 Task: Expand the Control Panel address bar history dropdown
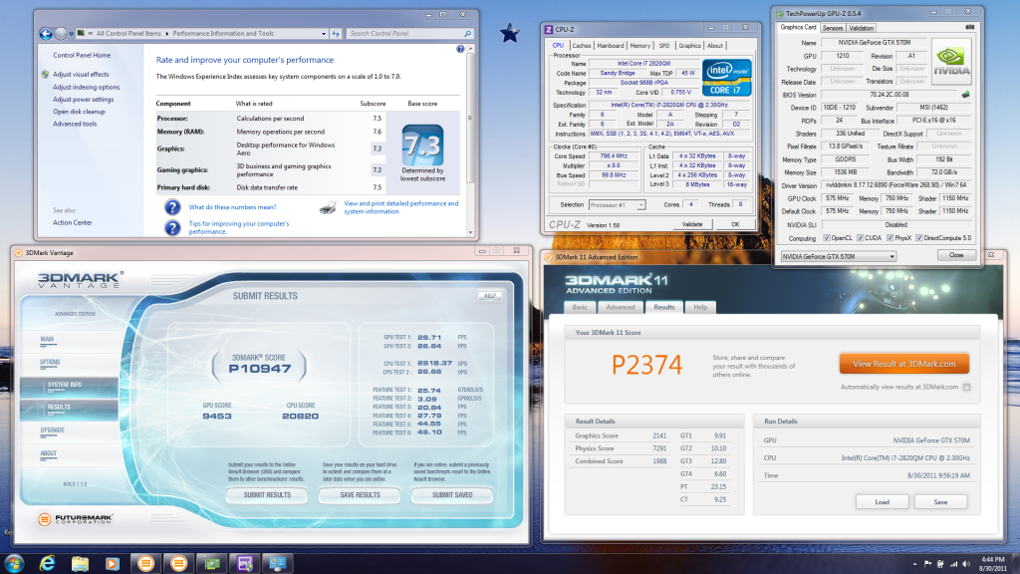coord(324,34)
